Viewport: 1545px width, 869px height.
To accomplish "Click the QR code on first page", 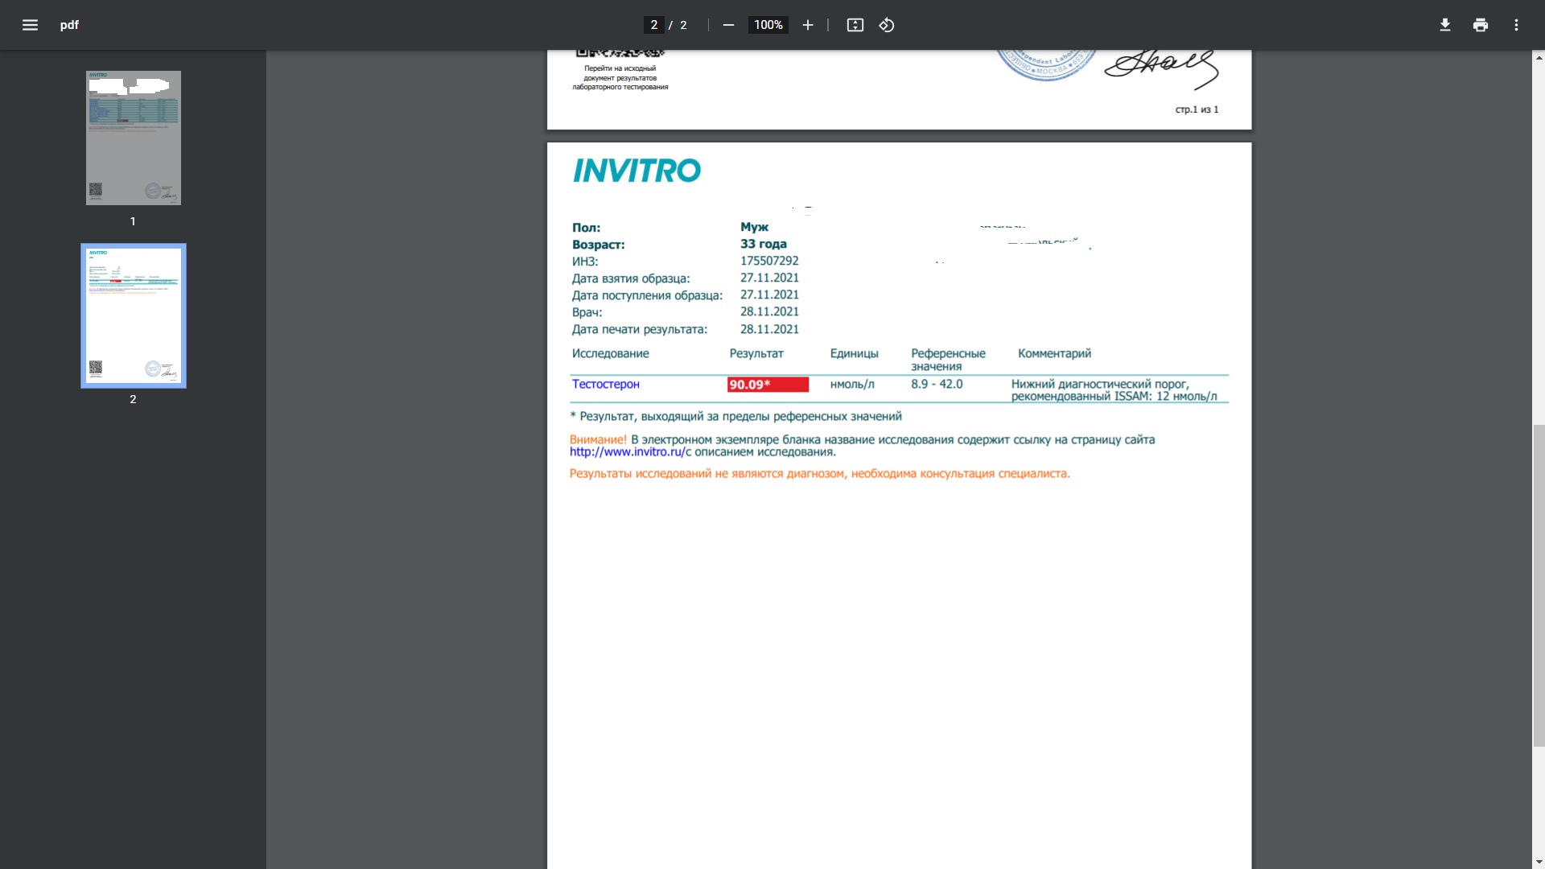I will coord(620,54).
